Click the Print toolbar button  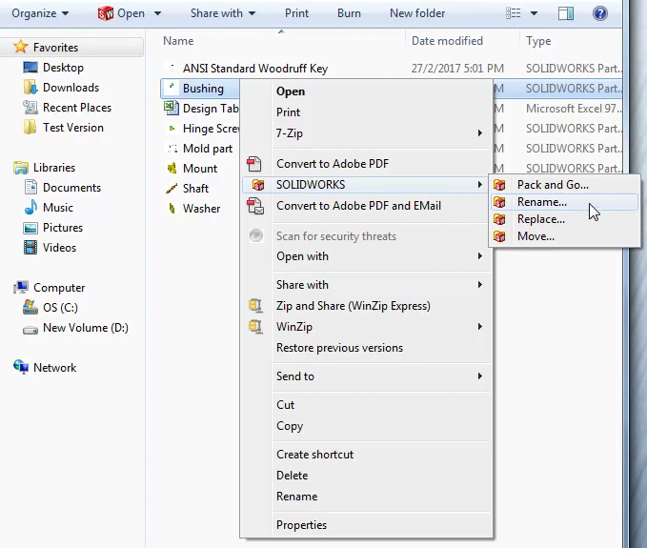coord(296,13)
